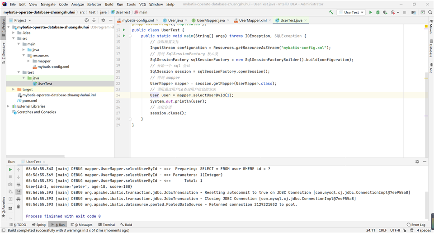Expand java folder under main
Viewport: 434px width, 233px height.
point(24,50)
